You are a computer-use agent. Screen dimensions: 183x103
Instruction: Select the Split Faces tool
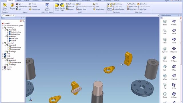(x=142, y=9)
